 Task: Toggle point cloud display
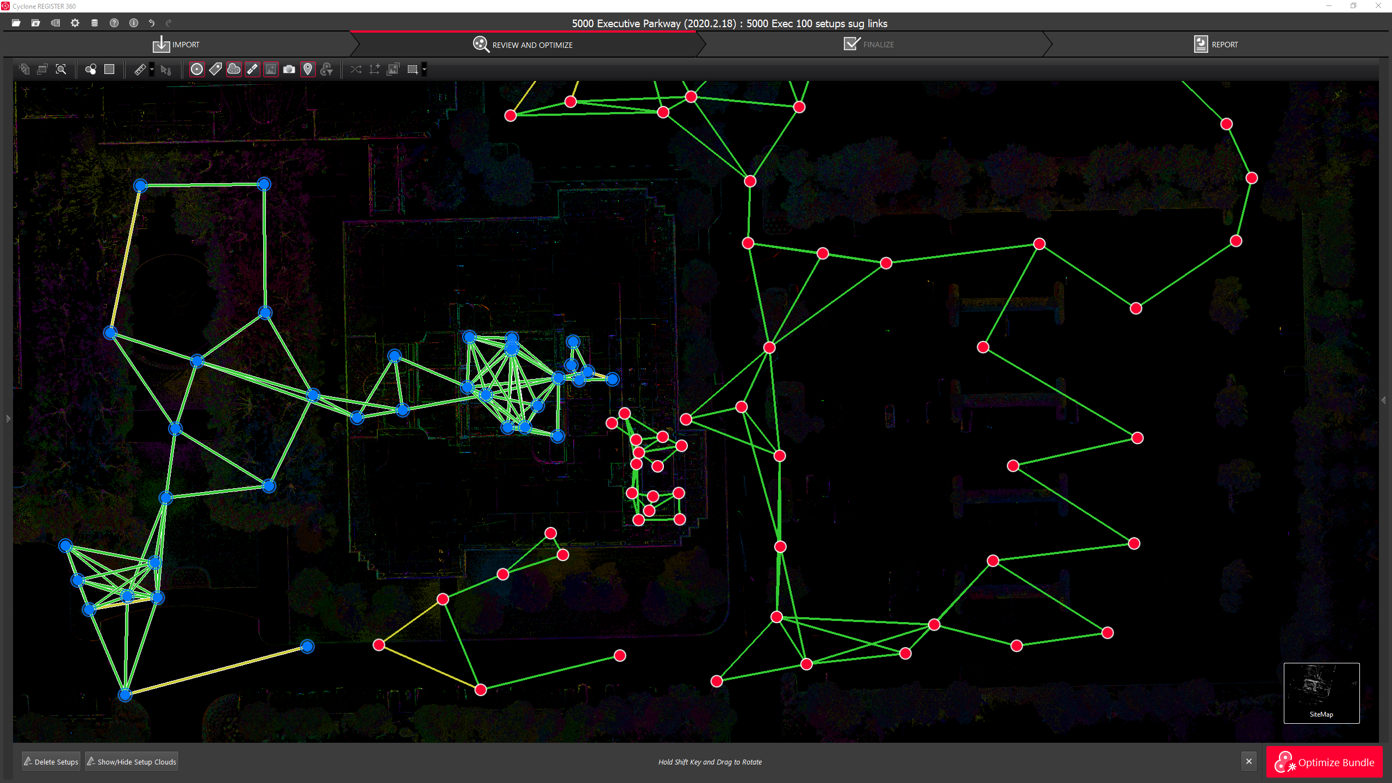click(234, 69)
